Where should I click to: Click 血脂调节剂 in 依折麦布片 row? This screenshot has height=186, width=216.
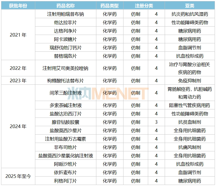tap(190, 172)
